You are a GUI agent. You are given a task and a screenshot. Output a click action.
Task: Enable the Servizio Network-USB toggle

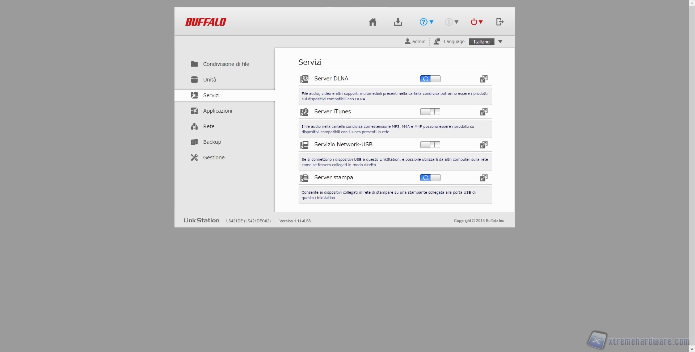coord(430,145)
